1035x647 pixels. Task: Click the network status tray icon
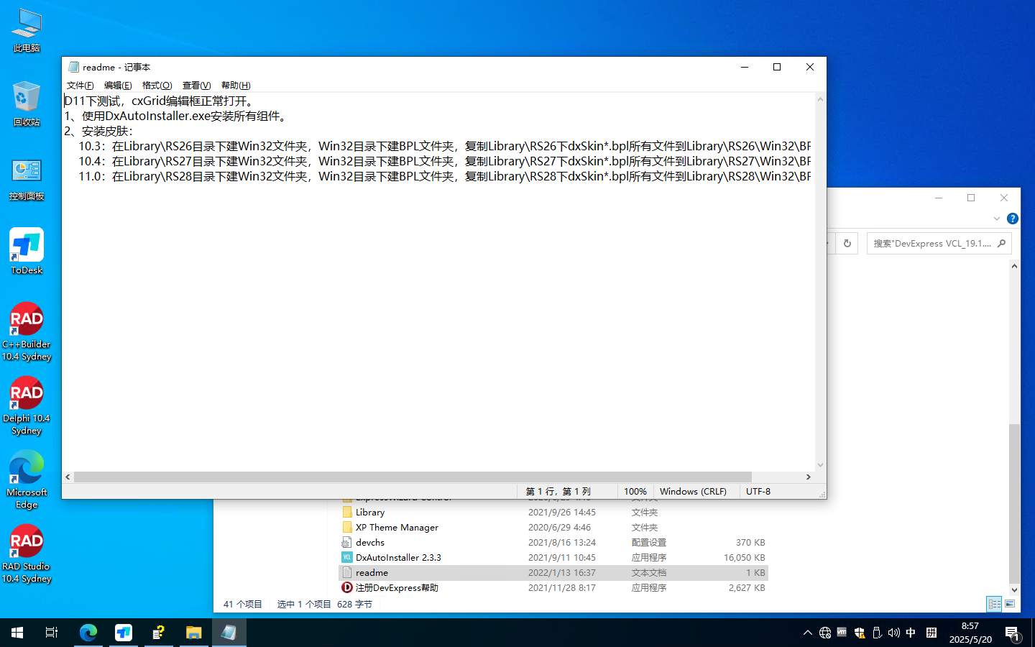click(825, 633)
